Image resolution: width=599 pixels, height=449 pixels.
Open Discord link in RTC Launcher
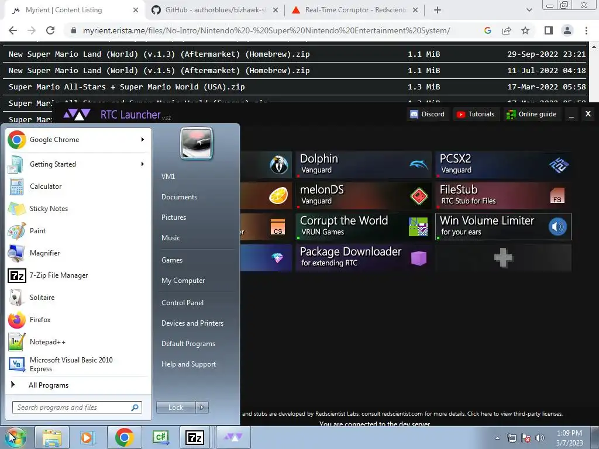tap(428, 114)
